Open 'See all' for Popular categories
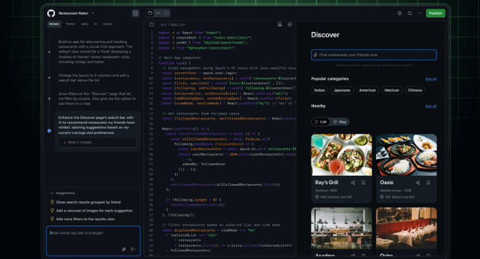 click(x=431, y=79)
